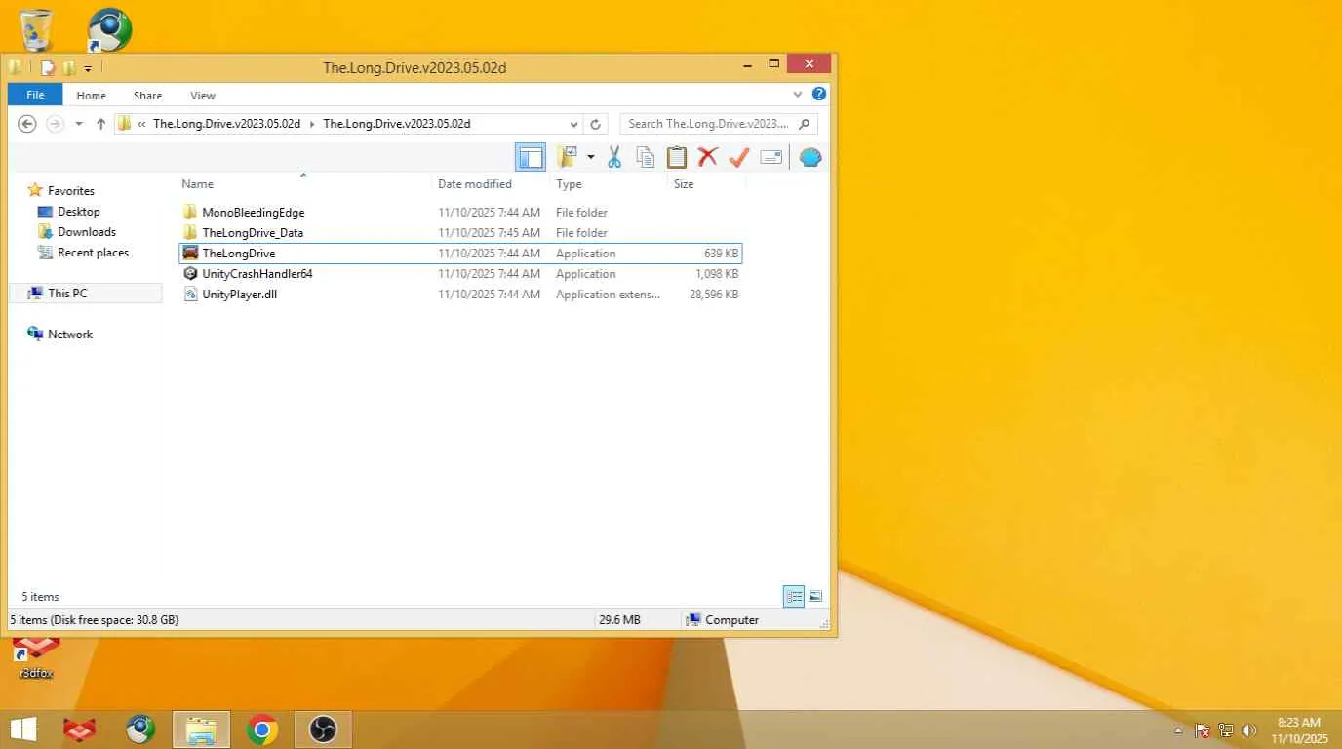
Task: Launch Google Chrome from the taskbar
Action: pyautogui.click(x=262, y=729)
